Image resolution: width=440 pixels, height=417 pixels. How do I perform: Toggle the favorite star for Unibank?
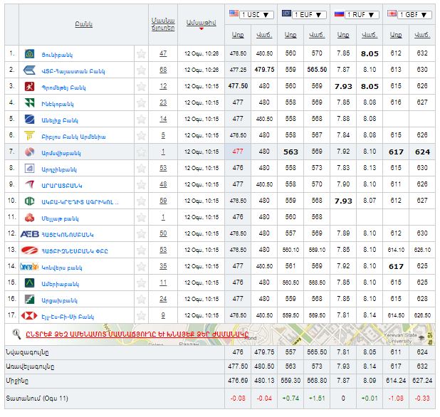point(141,53)
